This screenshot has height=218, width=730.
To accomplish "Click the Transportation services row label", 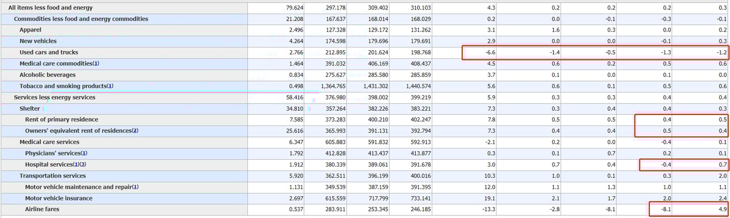I will pyautogui.click(x=52, y=176).
